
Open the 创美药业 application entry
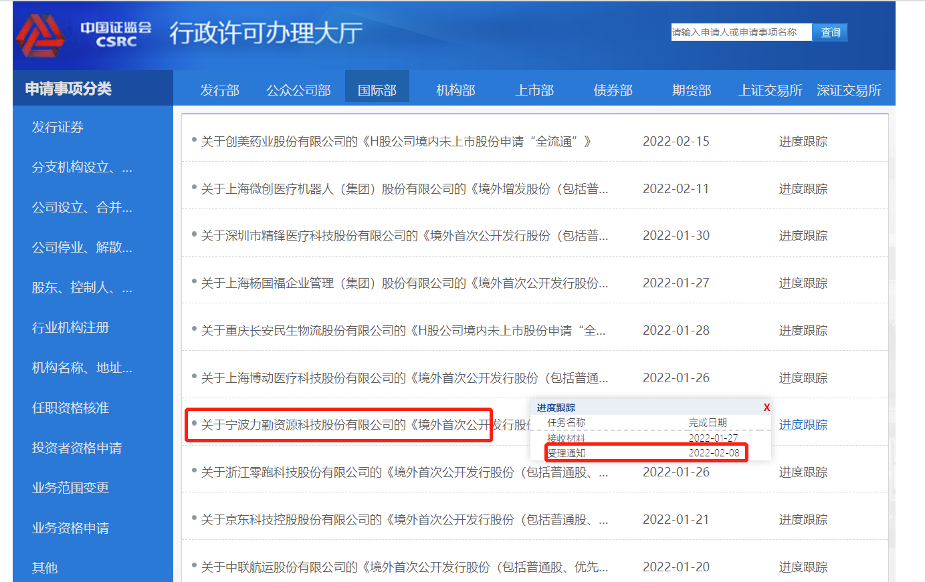(x=397, y=142)
